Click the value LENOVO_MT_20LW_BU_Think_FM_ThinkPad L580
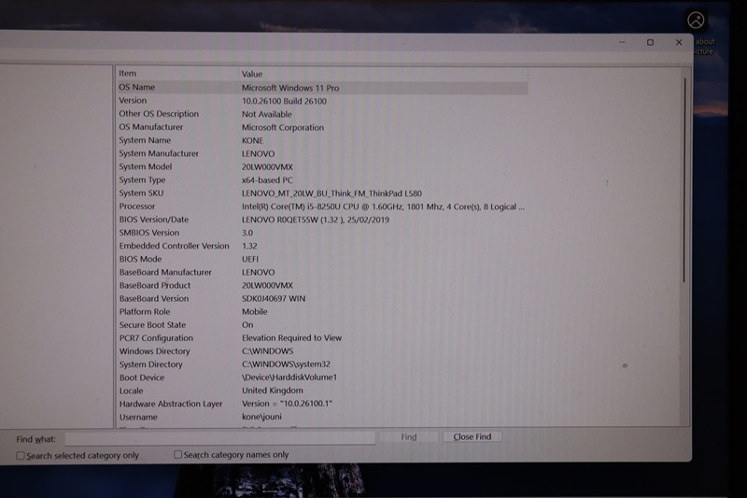 pos(331,193)
